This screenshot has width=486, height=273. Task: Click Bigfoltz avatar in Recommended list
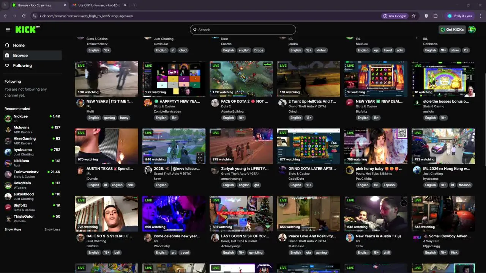[x=8, y=207]
